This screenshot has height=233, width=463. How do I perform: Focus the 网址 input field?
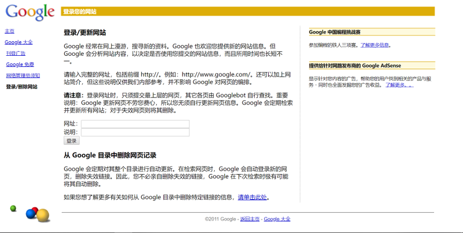pyautogui.click(x=135, y=124)
